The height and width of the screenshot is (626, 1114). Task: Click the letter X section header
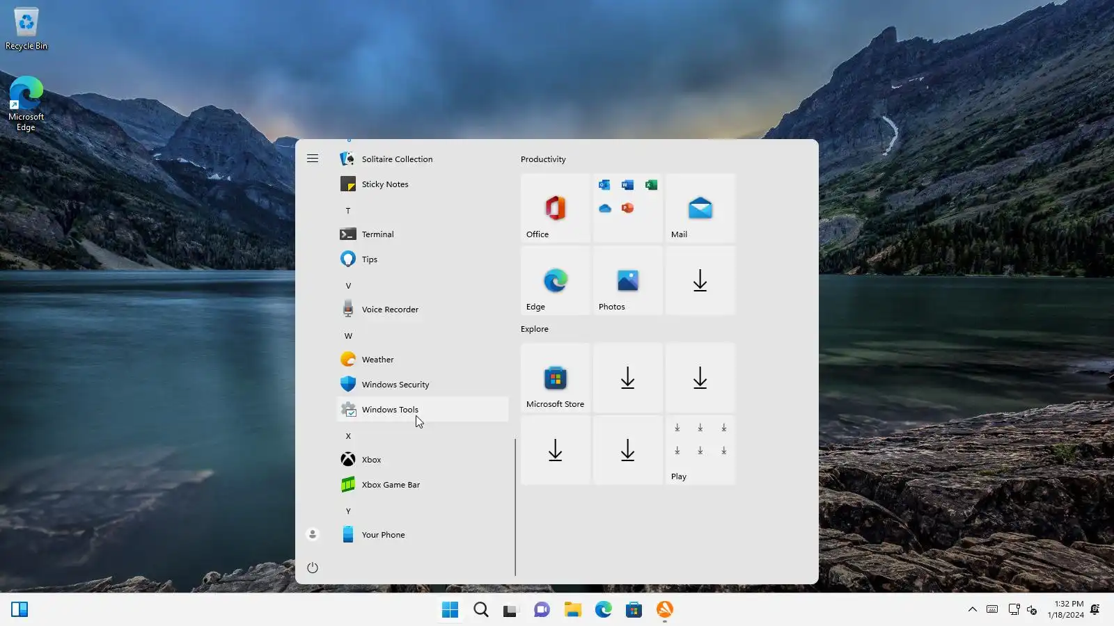348,436
